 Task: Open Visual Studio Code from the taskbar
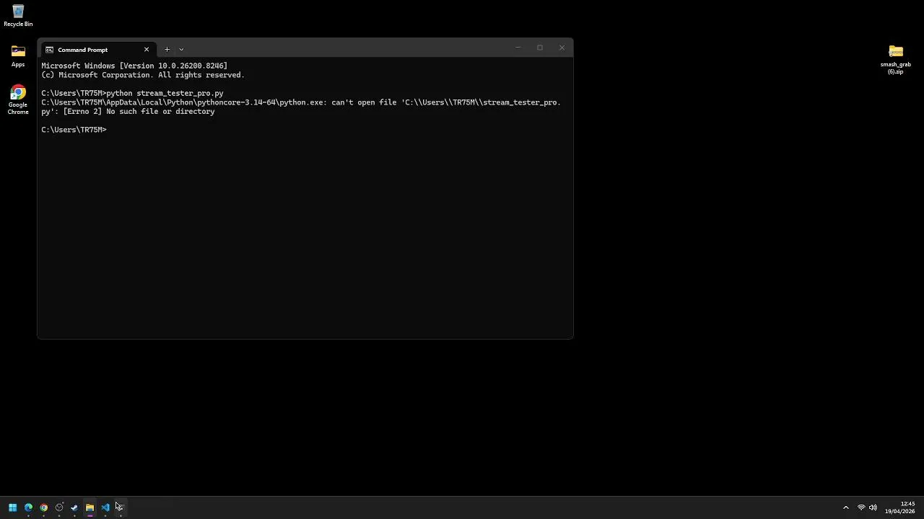tap(105, 507)
